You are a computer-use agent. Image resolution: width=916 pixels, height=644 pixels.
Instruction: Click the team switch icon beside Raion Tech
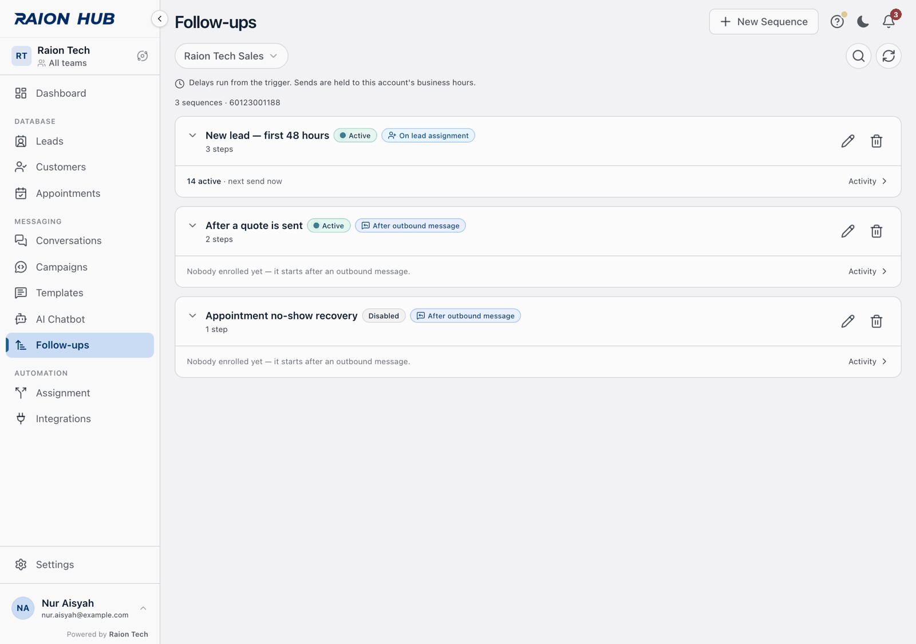(x=143, y=56)
